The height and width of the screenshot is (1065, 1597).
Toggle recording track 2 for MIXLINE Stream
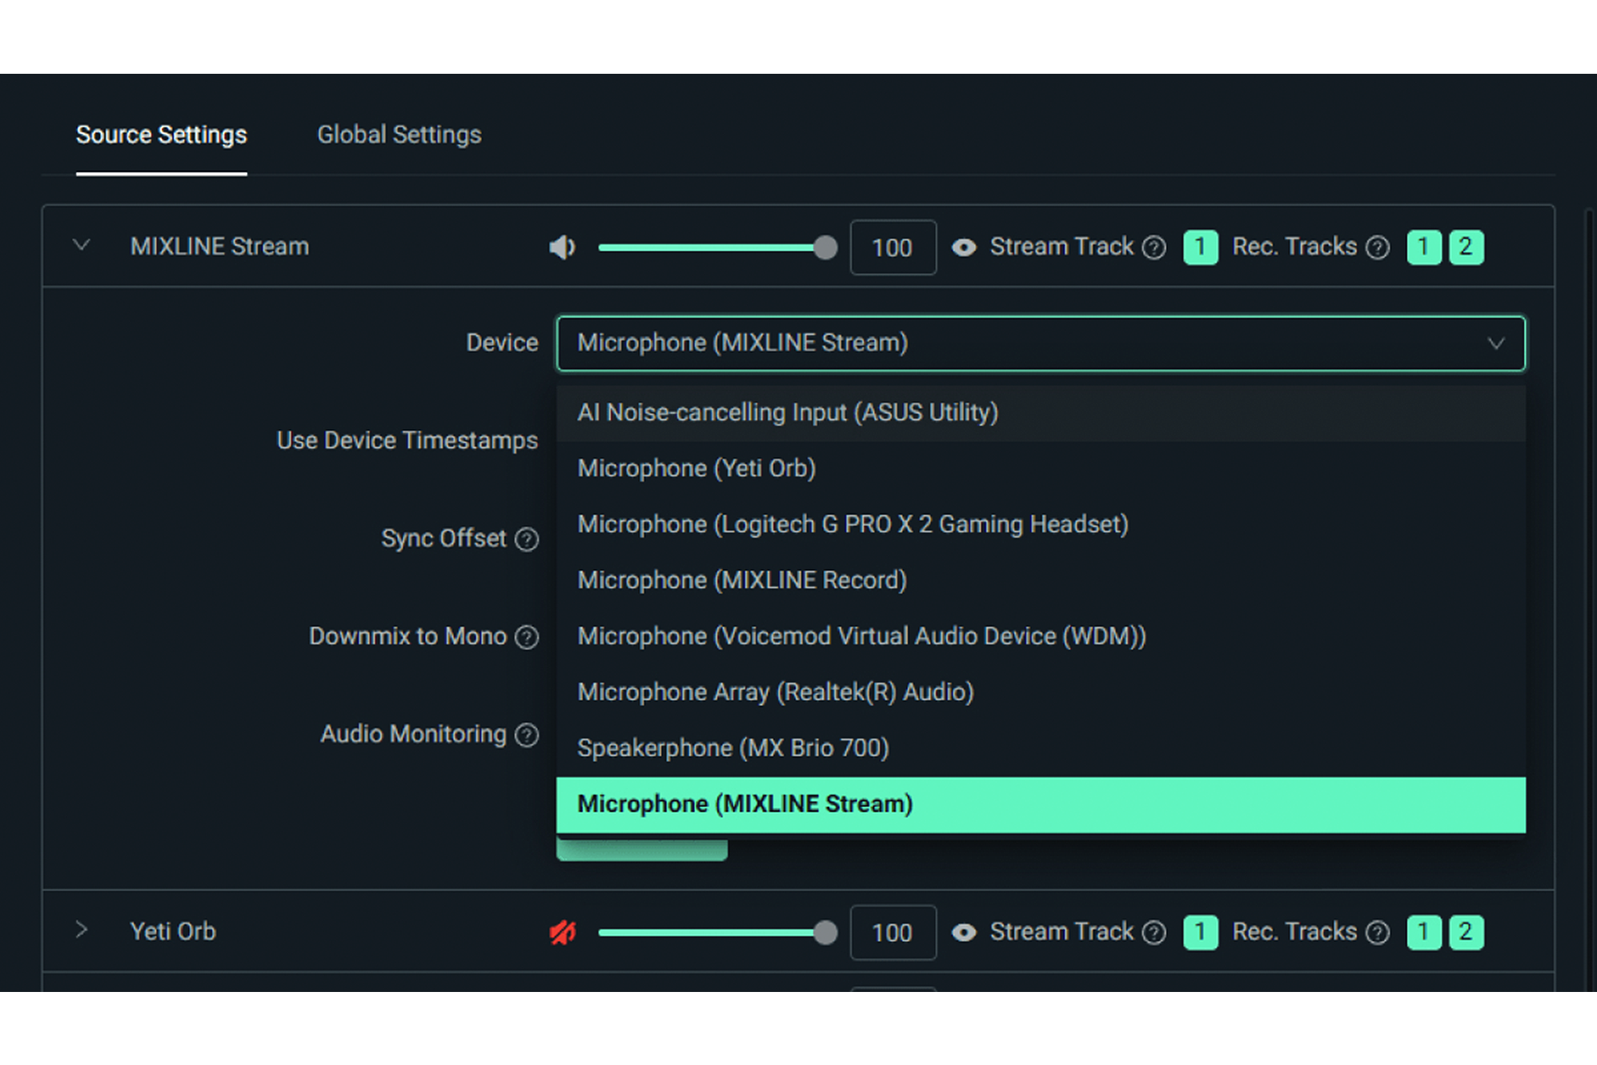click(x=1467, y=247)
